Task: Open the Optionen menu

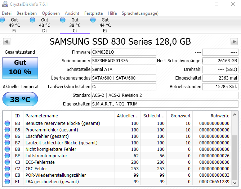Action: (x=51, y=13)
